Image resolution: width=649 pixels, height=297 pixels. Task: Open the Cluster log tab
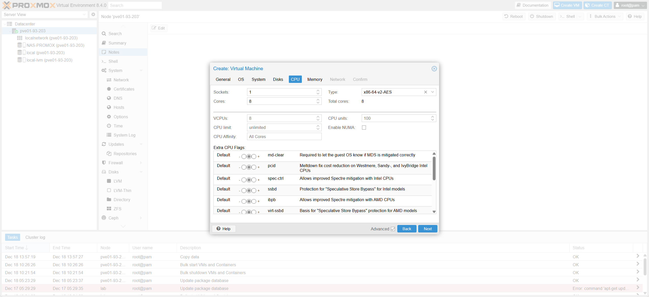(35, 237)
